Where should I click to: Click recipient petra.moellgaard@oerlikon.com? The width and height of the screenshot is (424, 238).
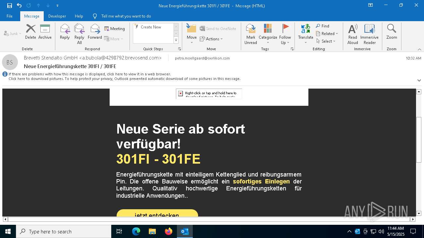pyautogui.click(x=202, y=58)
